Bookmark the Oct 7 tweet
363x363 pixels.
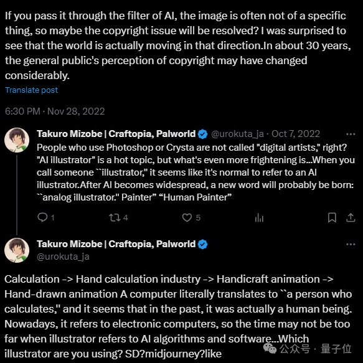(x=332, y=218)
